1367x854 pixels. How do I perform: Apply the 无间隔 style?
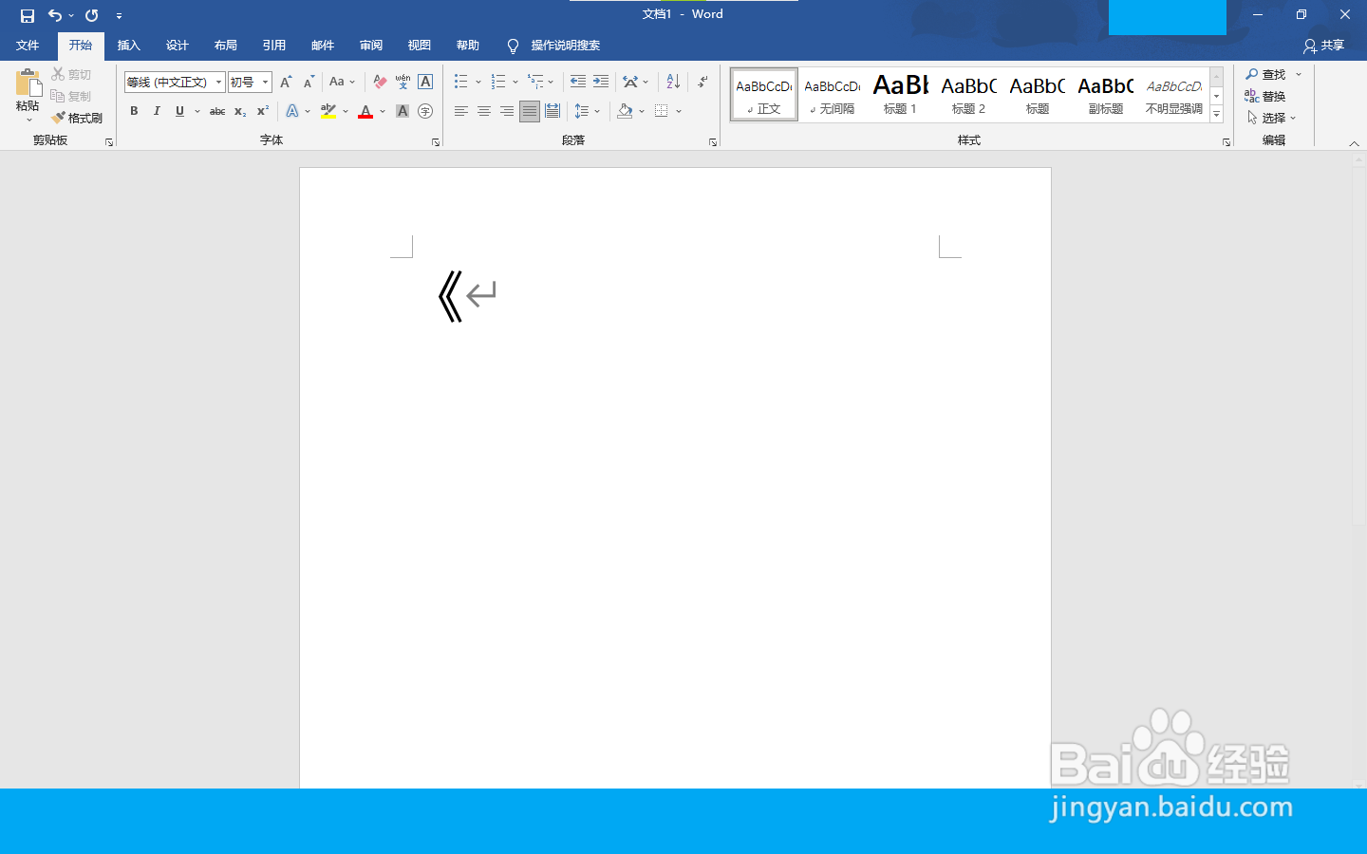(832, 95)
